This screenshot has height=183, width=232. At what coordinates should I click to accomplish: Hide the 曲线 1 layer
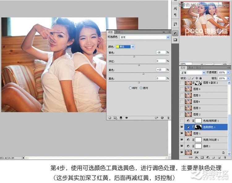[x=182, y=146]
